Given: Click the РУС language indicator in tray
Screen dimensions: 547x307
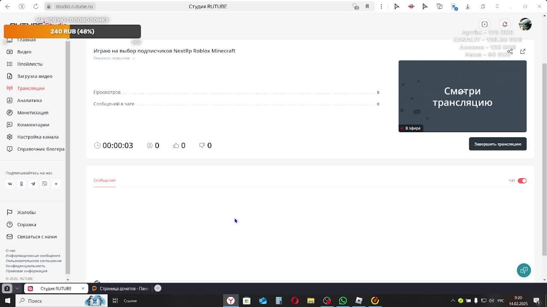Looking at the screenshot, I should pyautogui.click(x=500, y=301).
